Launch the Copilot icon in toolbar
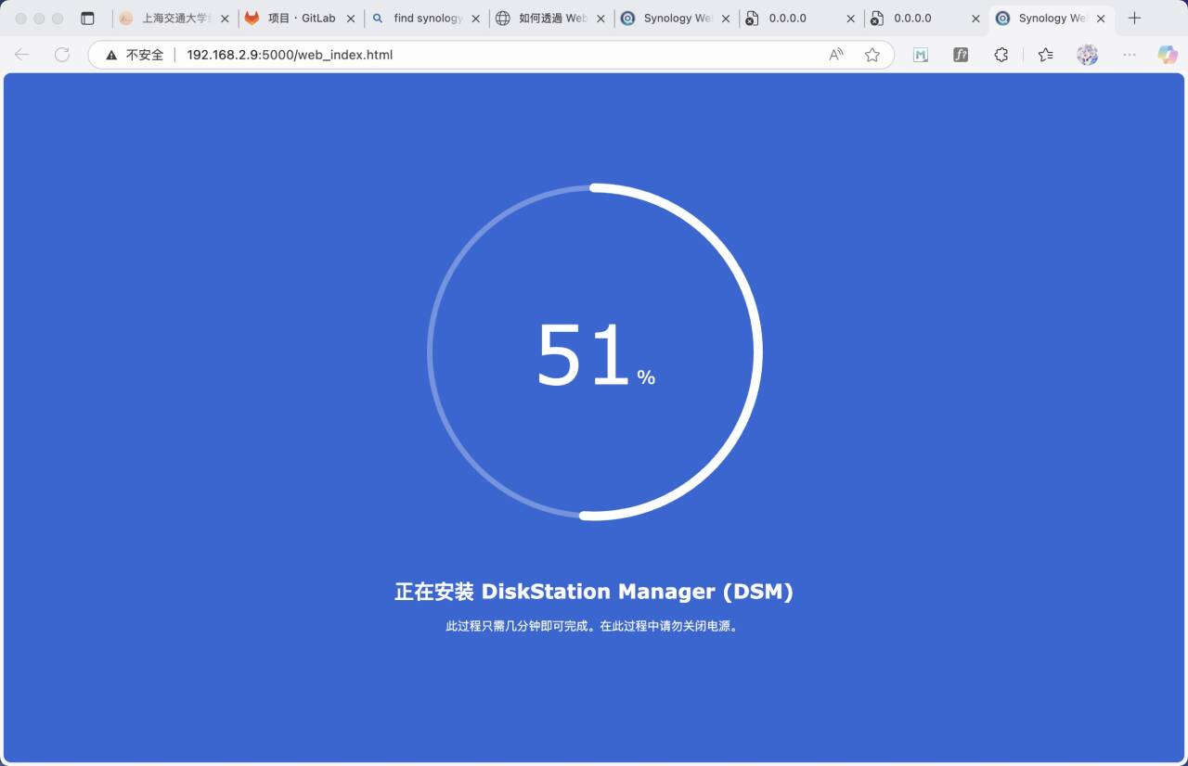 point(1168,55)
